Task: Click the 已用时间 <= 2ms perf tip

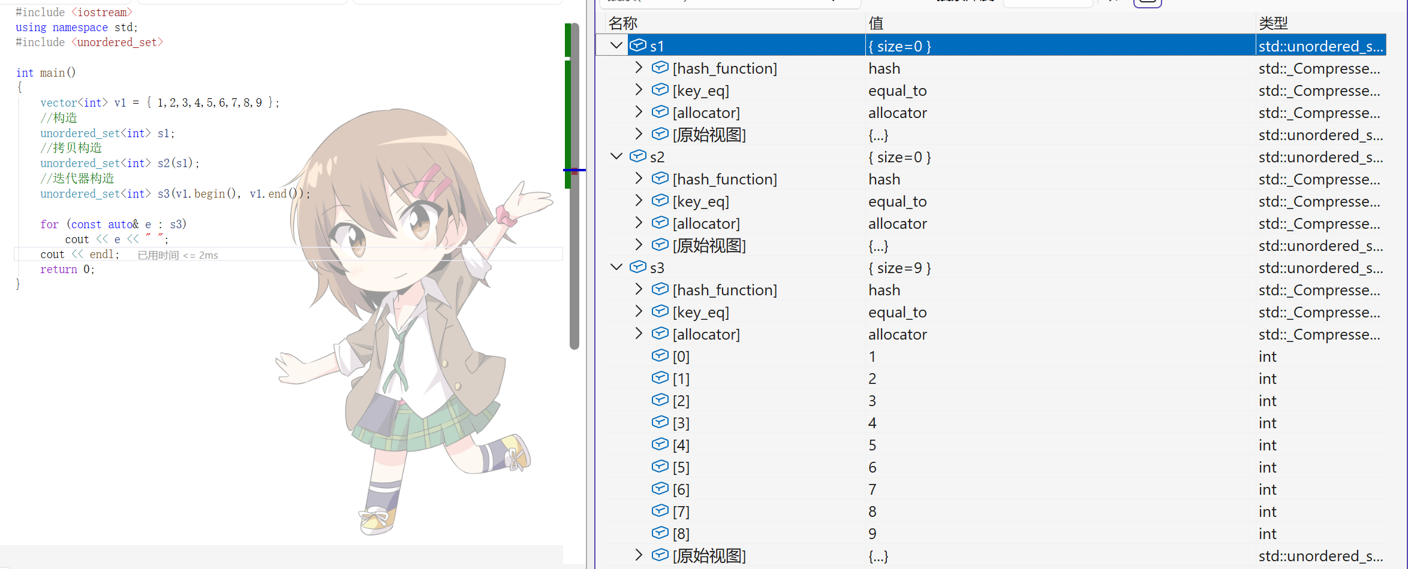Action: click(x=177, y=255)
